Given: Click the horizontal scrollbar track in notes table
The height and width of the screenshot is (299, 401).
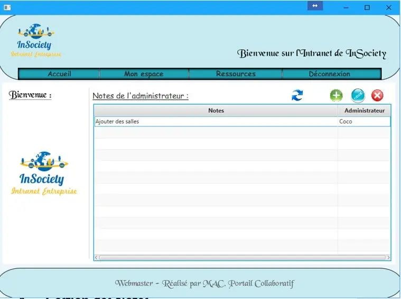Looking at the screenshot, I should [243, 258].
